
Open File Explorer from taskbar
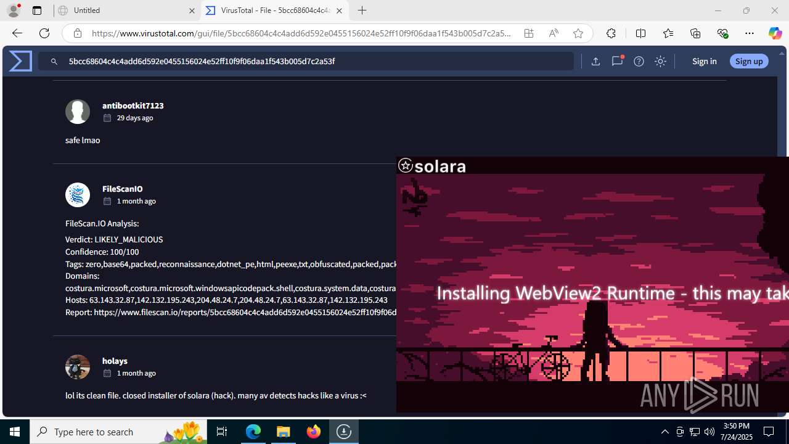pos(284,432)
